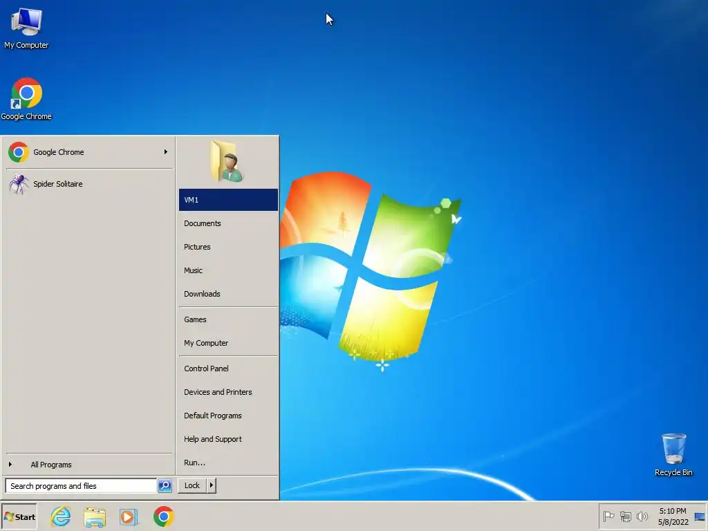The image size is (708, 531).
Task: Click the Action Center flag tray icon
Action: click(608, 516)
